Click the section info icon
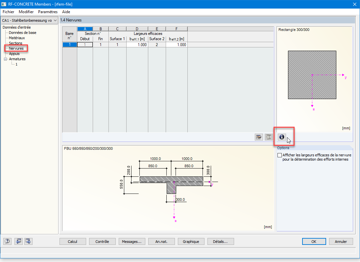360x262 pixels. pos(282,137)
